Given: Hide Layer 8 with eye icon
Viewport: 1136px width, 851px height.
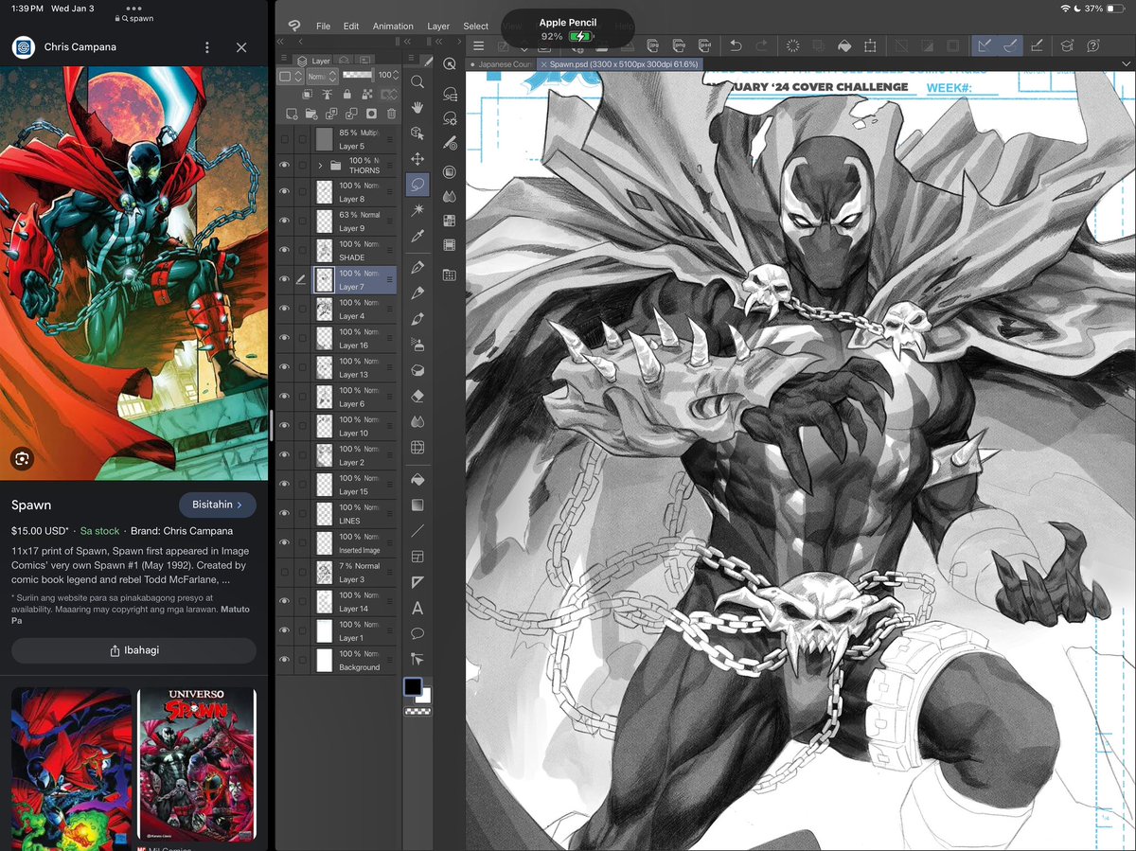Looking at the screenshot, I should pyautogui.click(x=285, y=192).
